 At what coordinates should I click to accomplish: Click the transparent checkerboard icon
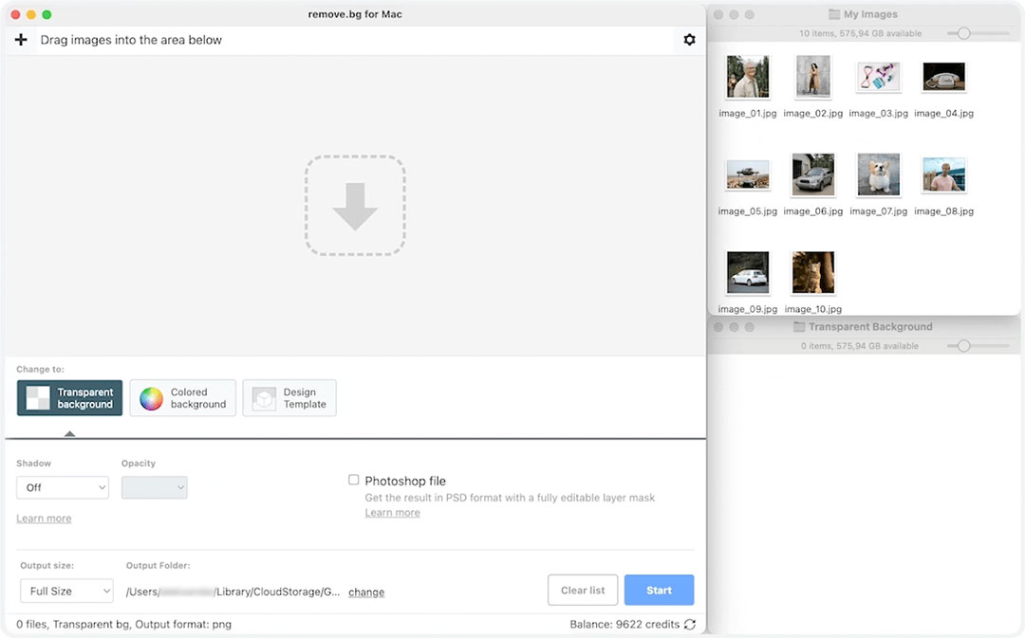pos(38,398)
